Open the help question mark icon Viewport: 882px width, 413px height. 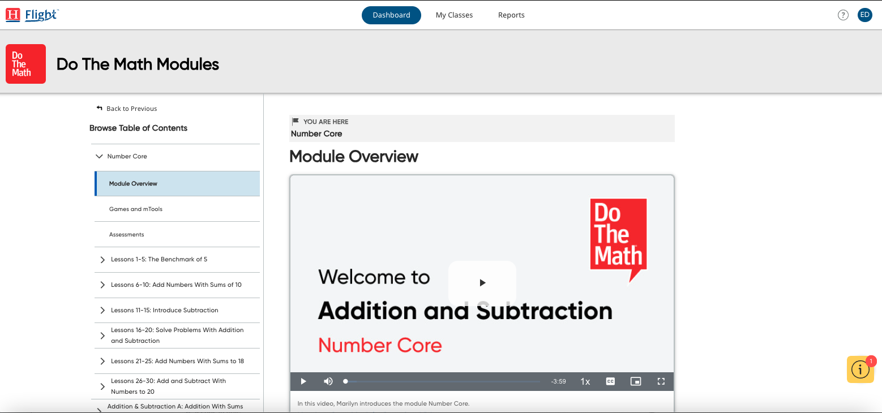(843, 15)
